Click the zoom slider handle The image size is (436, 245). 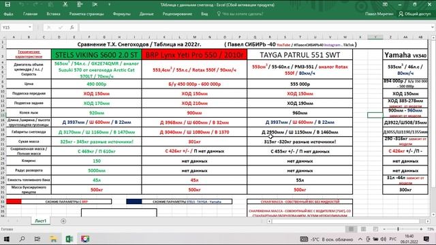pos(398,229)
